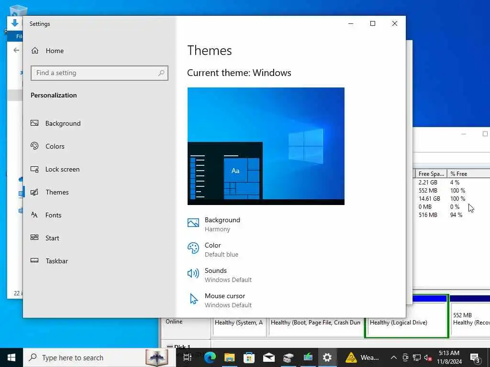Open the Weather widget on taskbar
This screenshot has height=367, width=490.
point(363,357)
